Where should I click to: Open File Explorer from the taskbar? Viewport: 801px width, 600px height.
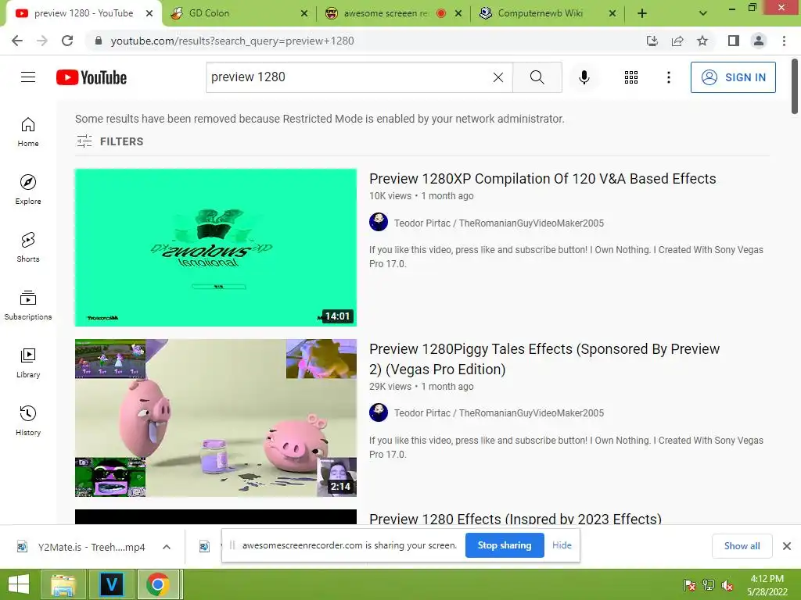tap(63, 584)
